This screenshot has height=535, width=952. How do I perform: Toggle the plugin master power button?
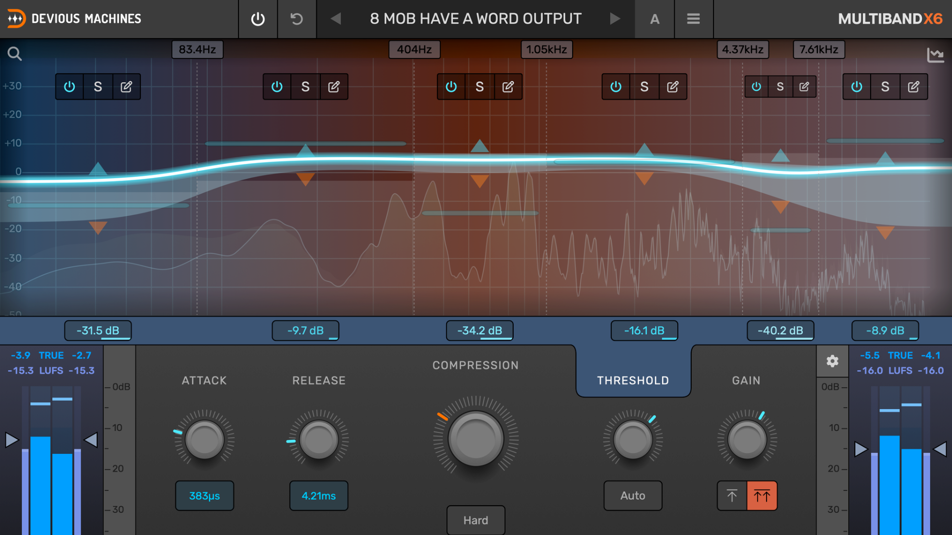pyautogui.click(x=258, y=19)
